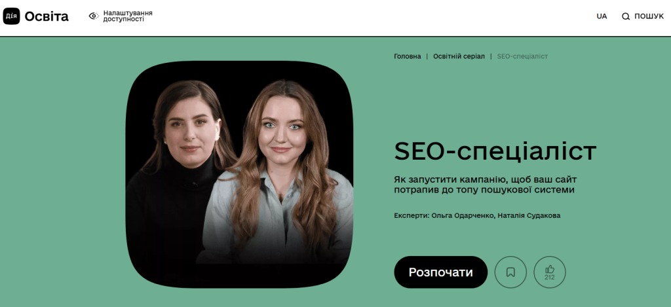Image resolution: width=671 pixels, height=307 pixels.
Task: Click expert name Ольга Одарченко
Action: pyautogui.click(x=463, y=215)
